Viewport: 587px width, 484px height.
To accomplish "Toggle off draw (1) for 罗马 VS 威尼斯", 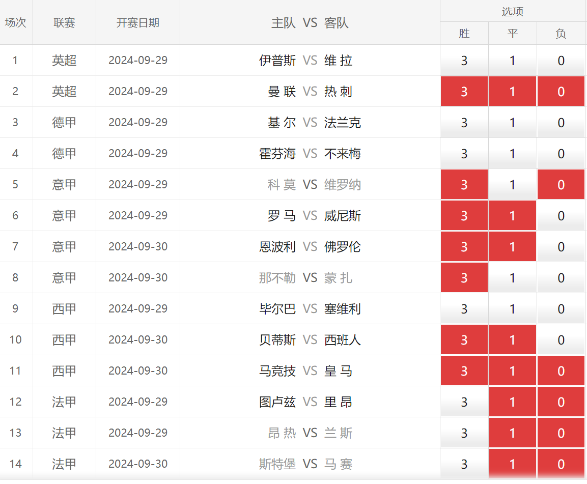I will click(513, 216).
